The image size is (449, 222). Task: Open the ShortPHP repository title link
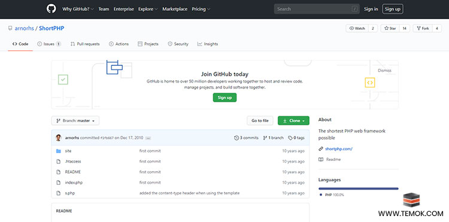(x=51, y=28)
